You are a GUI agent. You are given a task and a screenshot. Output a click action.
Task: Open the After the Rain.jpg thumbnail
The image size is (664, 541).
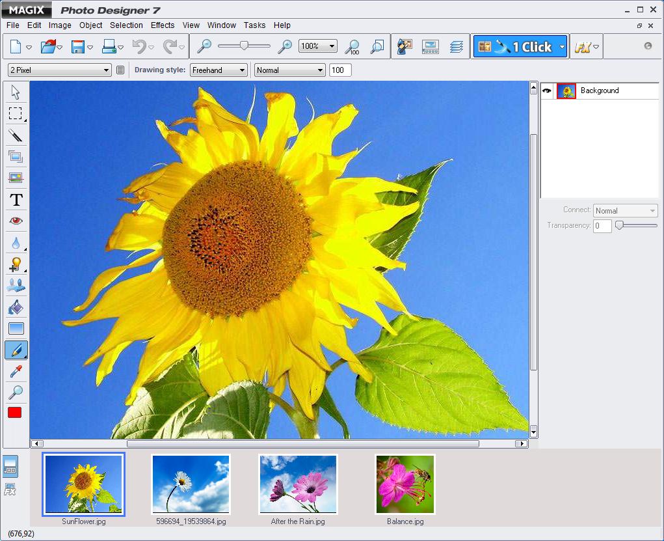pos(298,484)
